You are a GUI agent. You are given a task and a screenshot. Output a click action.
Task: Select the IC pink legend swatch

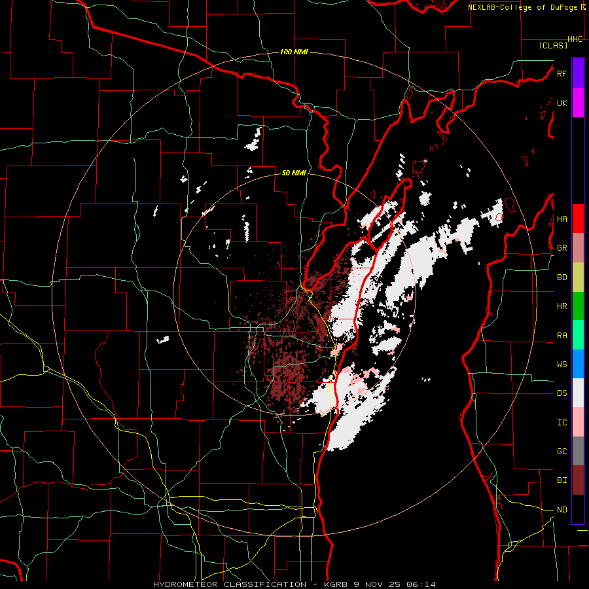578,422
